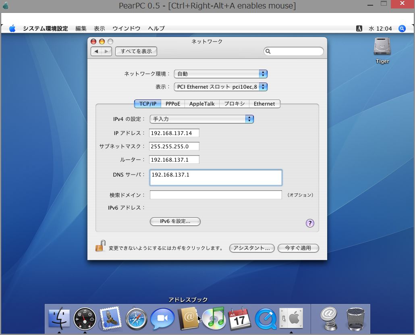
Task: Switch to the AppleTalk tab
Action: 202,104
